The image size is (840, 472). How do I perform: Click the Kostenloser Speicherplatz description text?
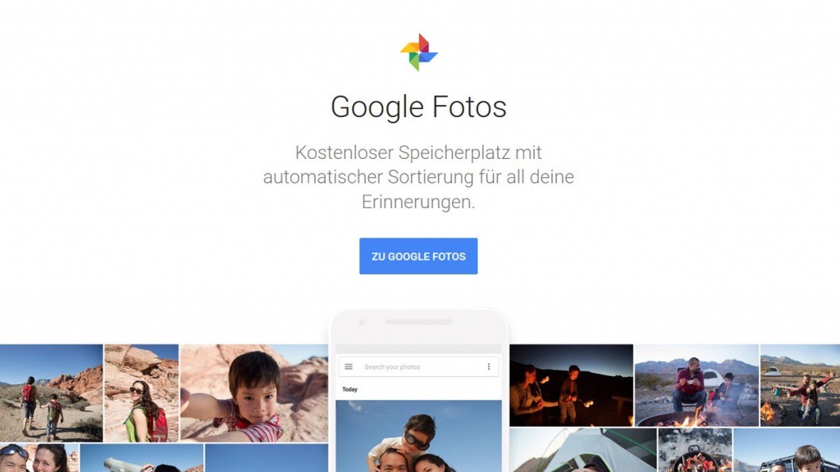point(418,177)
